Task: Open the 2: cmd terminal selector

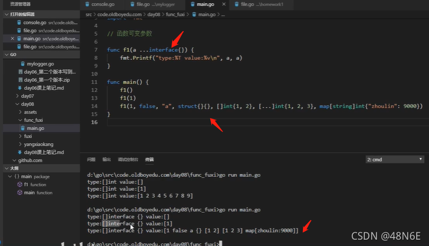Action: (395, 159)
